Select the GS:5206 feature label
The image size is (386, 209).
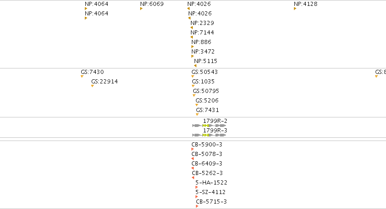tap(207, 101)
